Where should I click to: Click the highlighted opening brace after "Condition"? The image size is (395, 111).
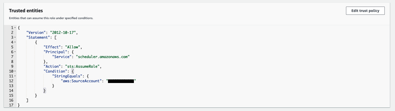click(73, 71)
